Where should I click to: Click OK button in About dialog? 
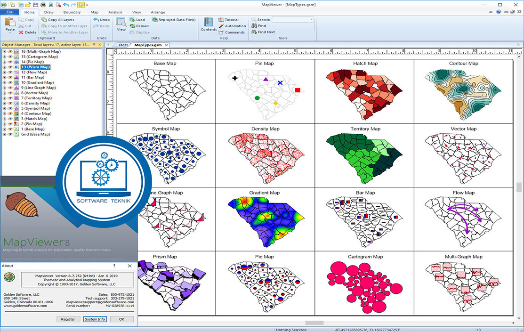pyautogui.click(x=121, y=319)
